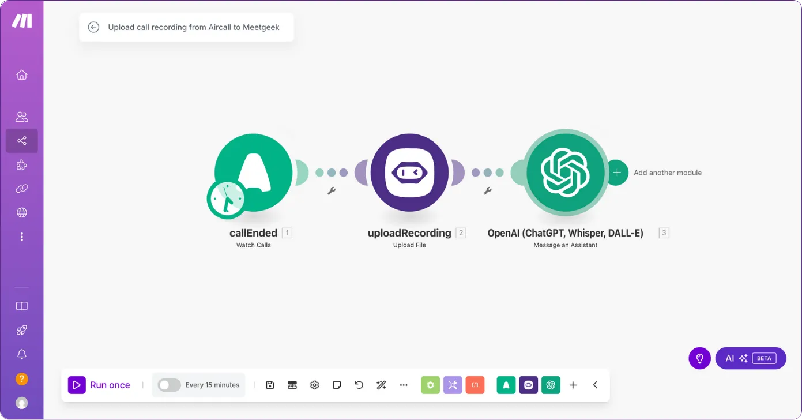The height and width of the screenshot is (420, 802).
Task: Click the green Flow control tools swatch
Action: point(430,385)
